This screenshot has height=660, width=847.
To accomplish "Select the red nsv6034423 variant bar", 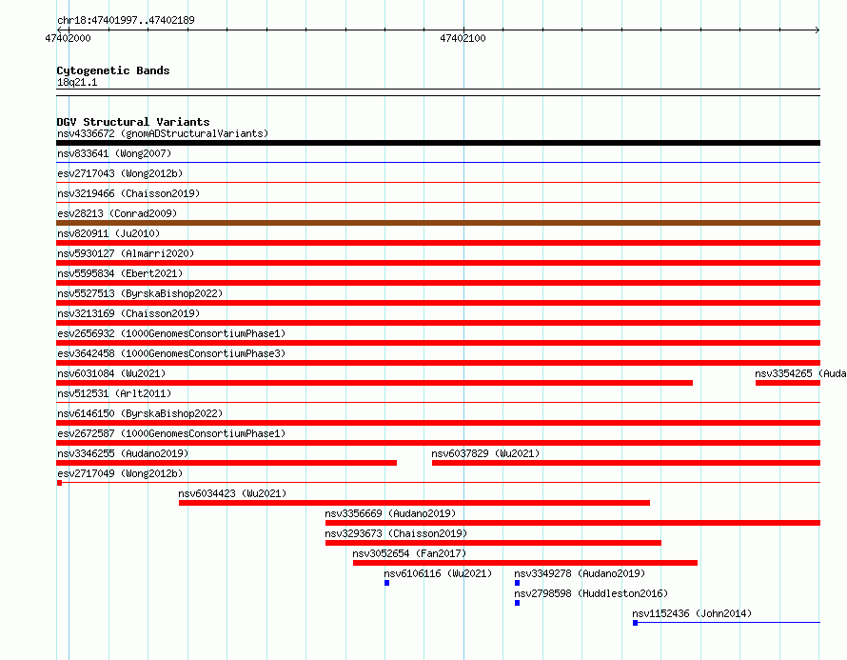I will pos(414,503).
